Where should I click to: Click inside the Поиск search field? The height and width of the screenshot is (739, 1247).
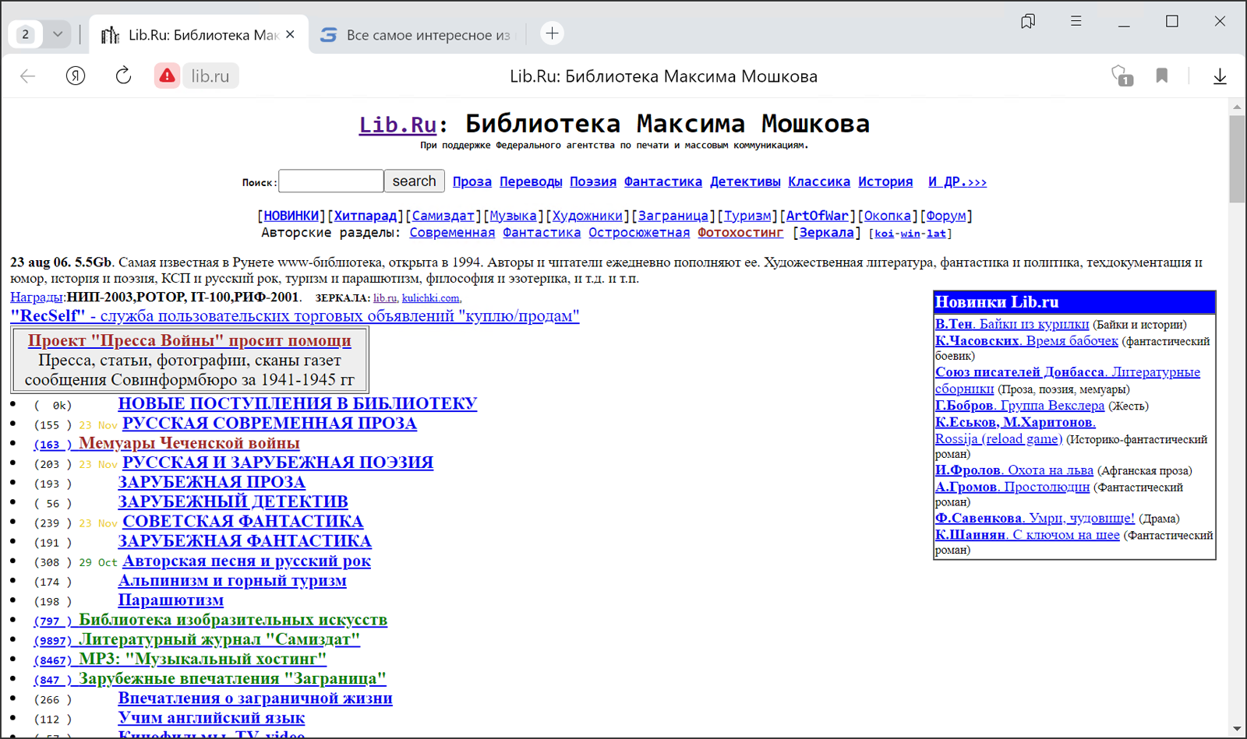(x=330, y=181)
